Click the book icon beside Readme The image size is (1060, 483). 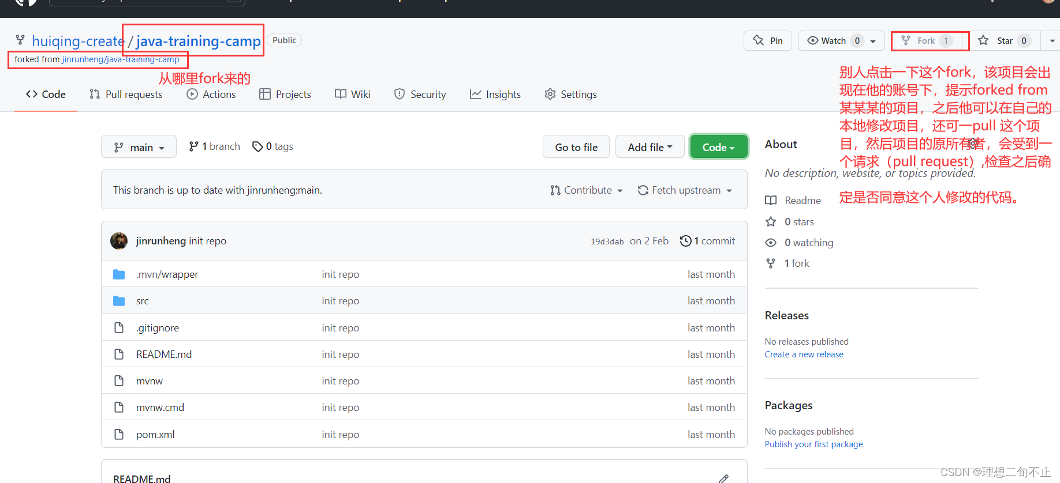[x=771, y=201]
